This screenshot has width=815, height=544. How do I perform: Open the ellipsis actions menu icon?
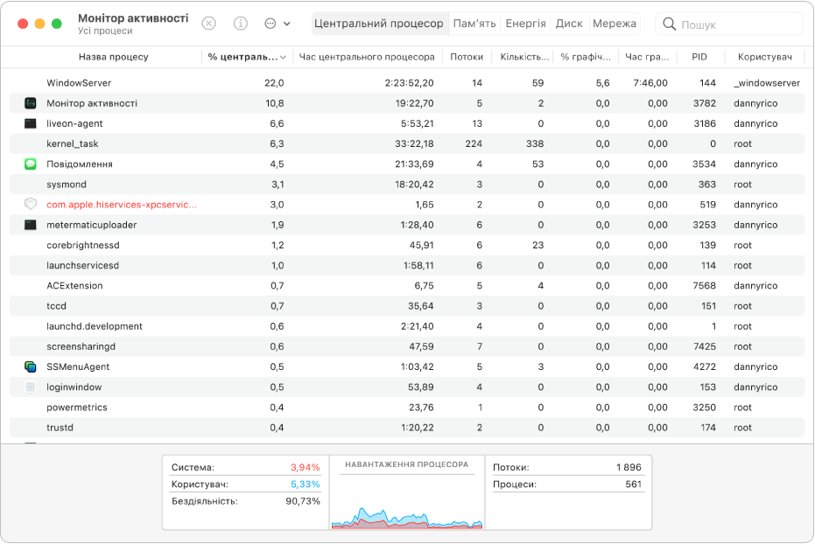coord(270,24)
